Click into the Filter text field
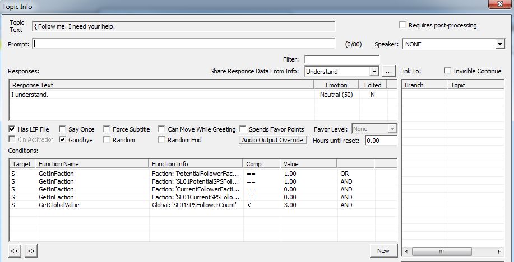This screenshot has height=262, width=514. pos(342,59)
